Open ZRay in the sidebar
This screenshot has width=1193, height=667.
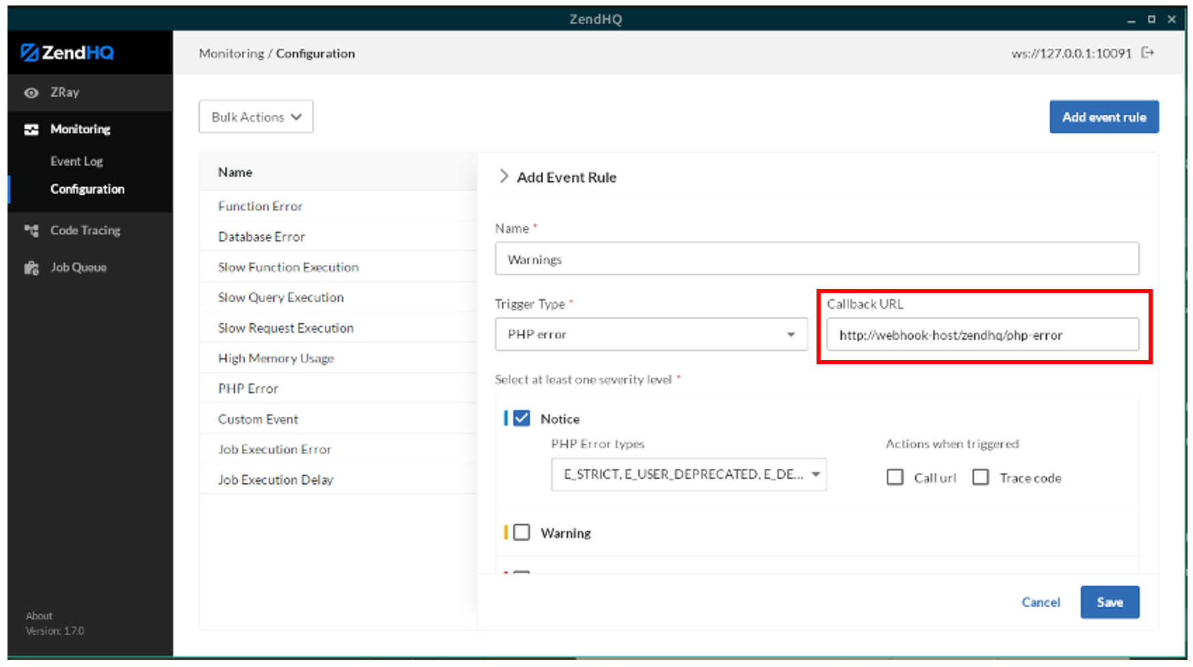65,92
